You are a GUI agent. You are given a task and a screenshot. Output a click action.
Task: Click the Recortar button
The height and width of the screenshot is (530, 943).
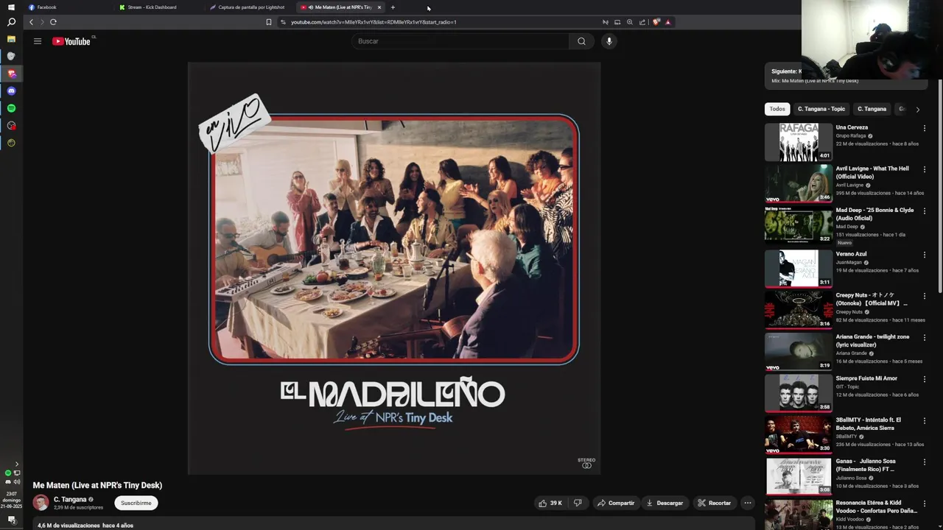pyautogui.click(x=714, y=503)
